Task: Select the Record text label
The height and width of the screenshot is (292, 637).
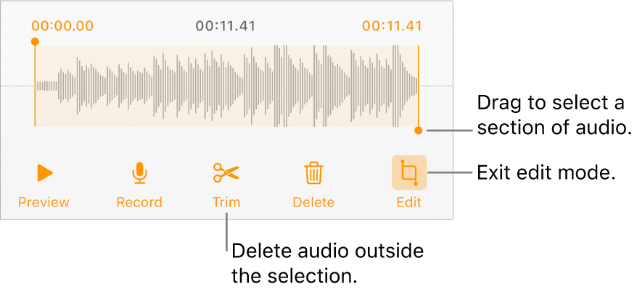Action: [x=139, y=202]
